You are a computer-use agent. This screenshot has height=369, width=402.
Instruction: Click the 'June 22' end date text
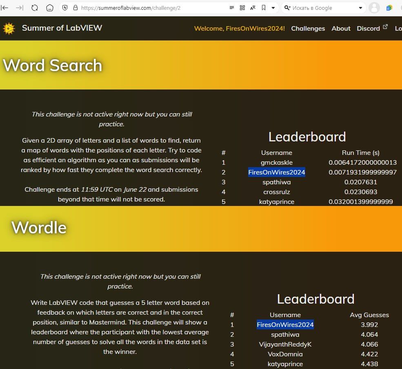click(x=135, y=190)
